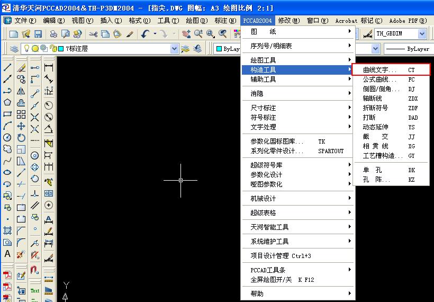Open the TH_GBDIM dimension style dropdown
Viewport: 434px width, 302px height.
pos(422,34)
